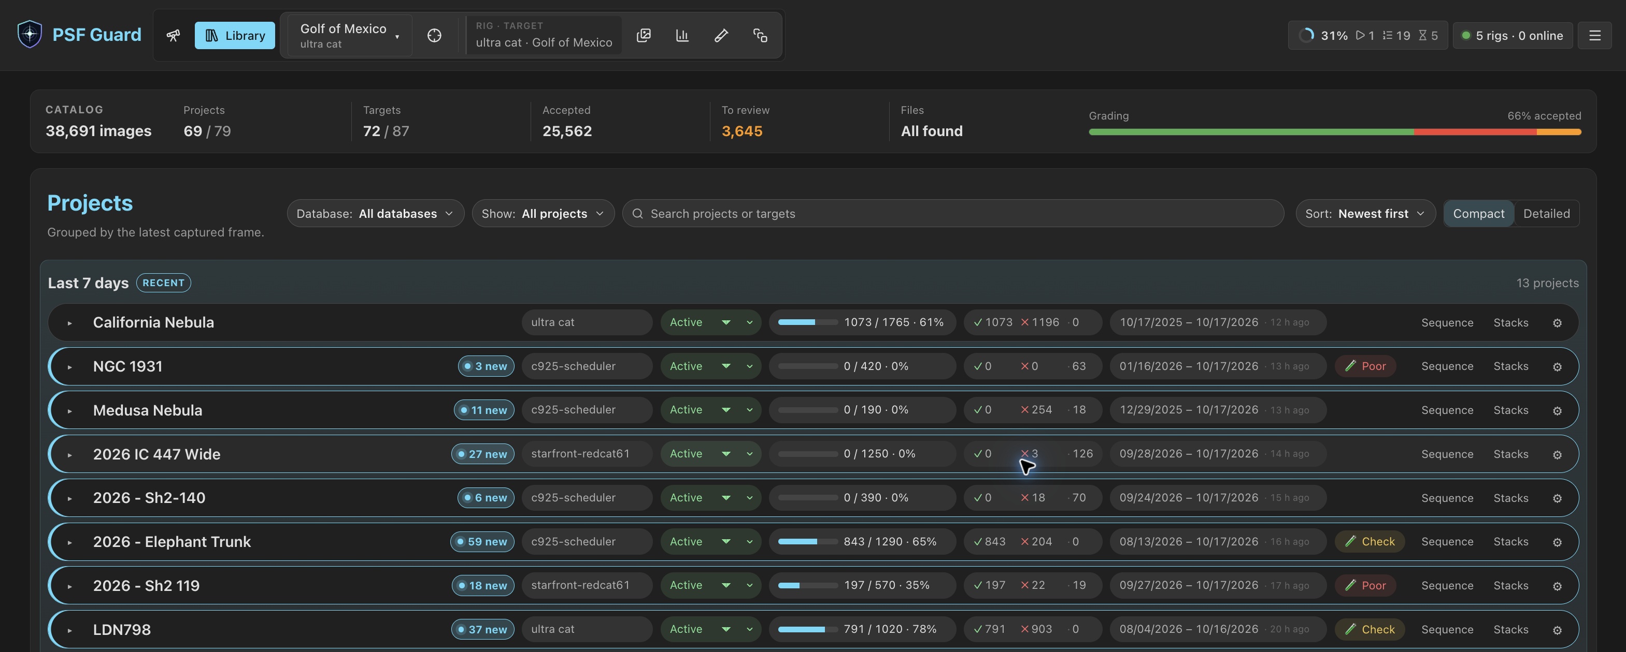
Task: Open the Active status dropdown for Medusa Nebula
Action: click(710, 410)
